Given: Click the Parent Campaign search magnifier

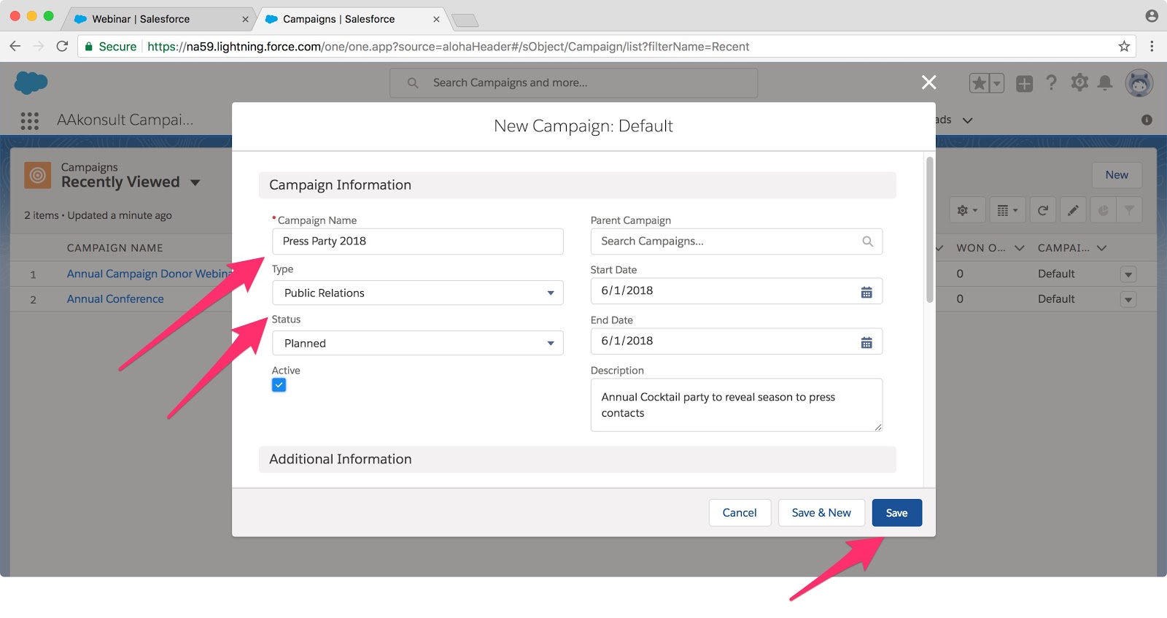Looking at the screenshot, I should tap(867, 242).
